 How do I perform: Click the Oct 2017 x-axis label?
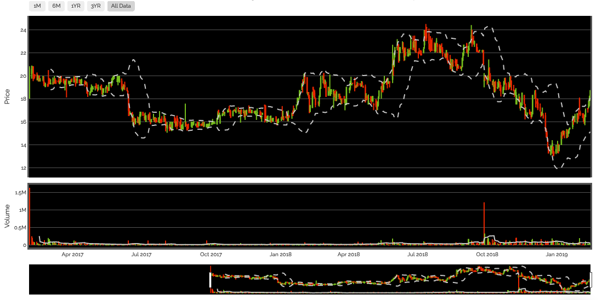click(211, 255)
